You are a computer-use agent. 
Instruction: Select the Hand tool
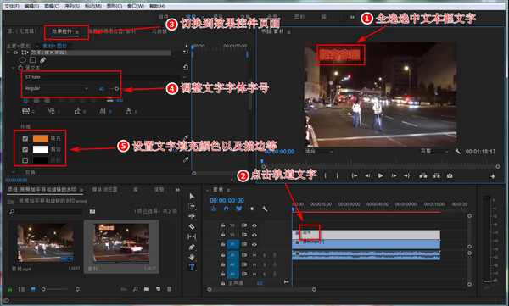[x=192, y=257]
